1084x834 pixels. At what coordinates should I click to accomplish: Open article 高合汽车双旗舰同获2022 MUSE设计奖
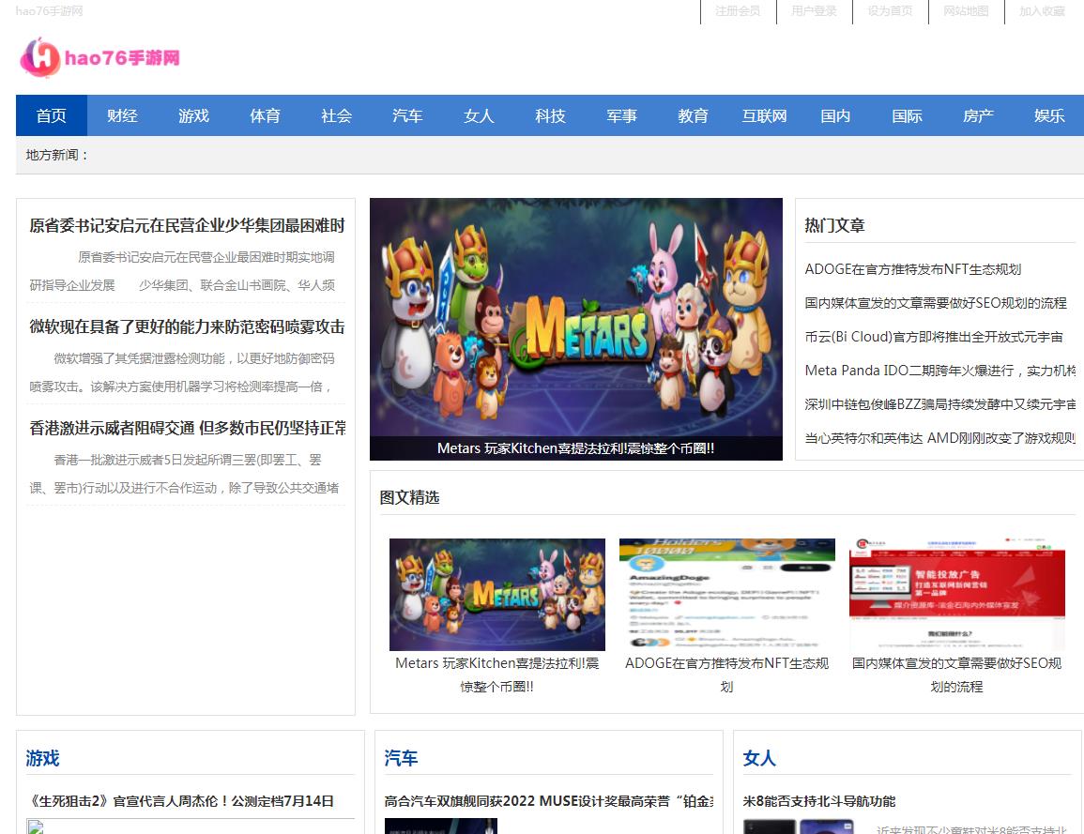click(x=549, y=801)
